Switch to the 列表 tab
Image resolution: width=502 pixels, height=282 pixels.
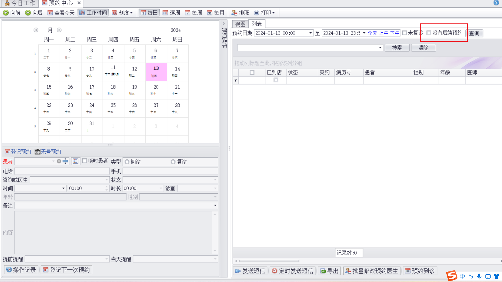[x=257, y=24]
